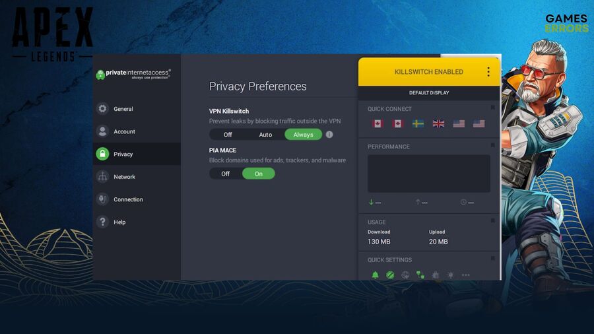Open the three-dot menu beside Killswitch Enabled
The height and width of the screenshot is (334, 594).
488,71
